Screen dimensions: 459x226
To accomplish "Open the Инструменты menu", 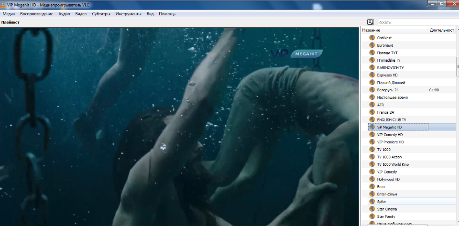I will point(128,14).
